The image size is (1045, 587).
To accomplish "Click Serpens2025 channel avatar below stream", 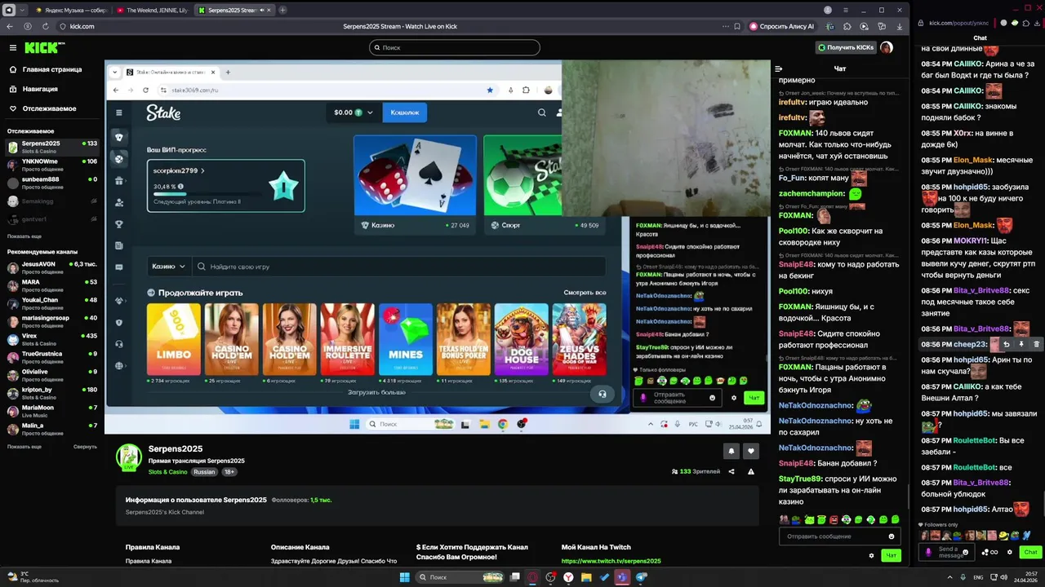I will click(x=129, y=457).
